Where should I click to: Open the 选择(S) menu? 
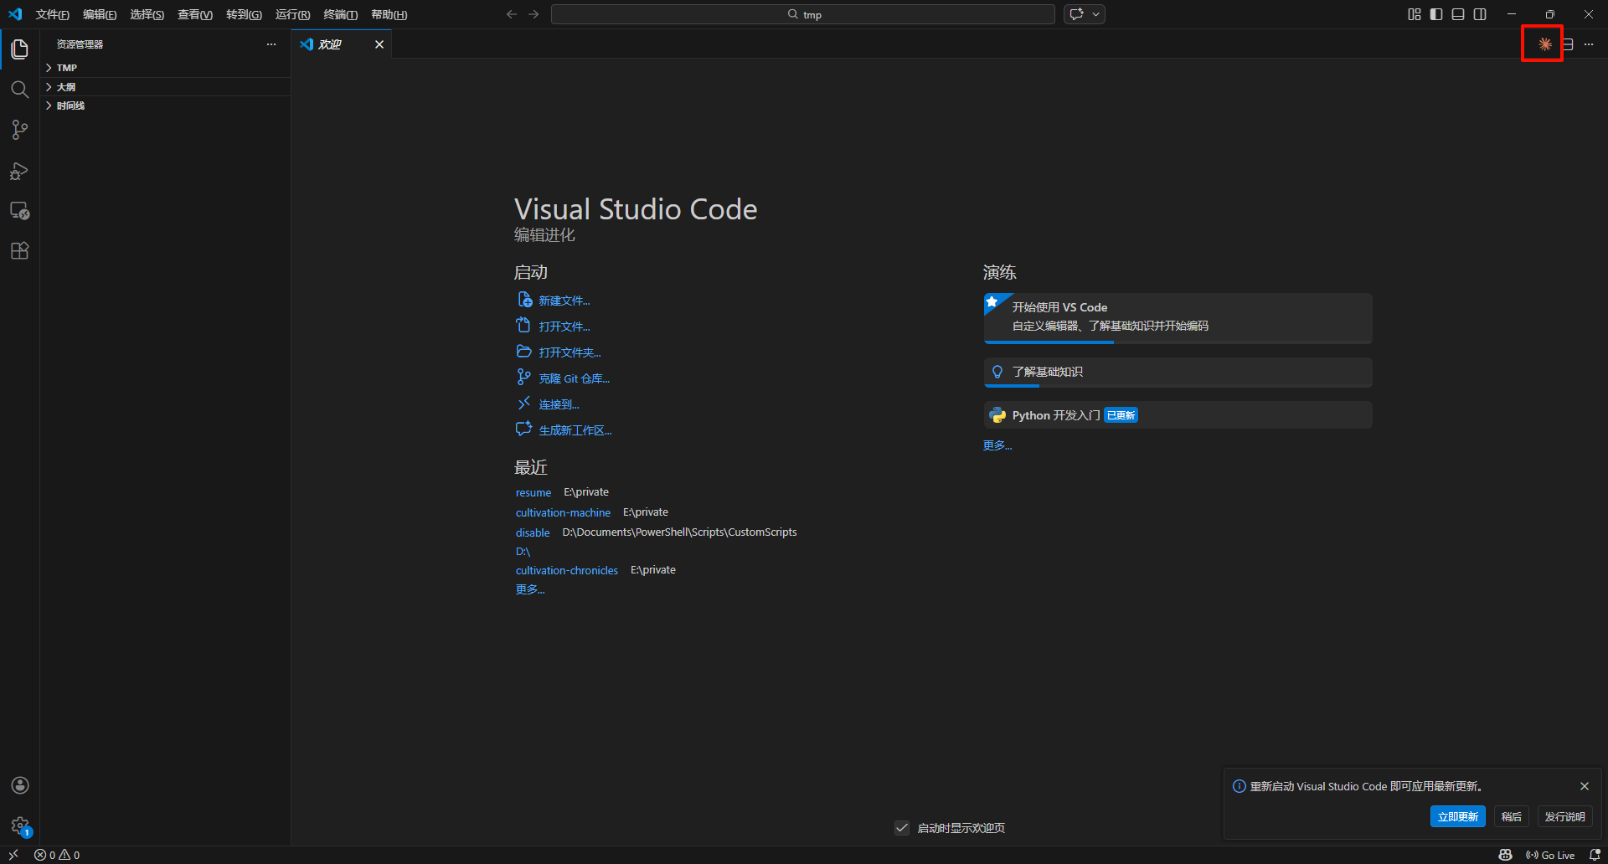147,14
